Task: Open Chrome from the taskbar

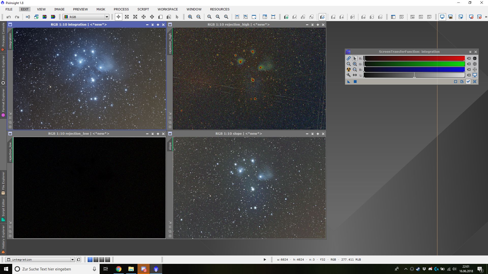Action: click(119, 269)
